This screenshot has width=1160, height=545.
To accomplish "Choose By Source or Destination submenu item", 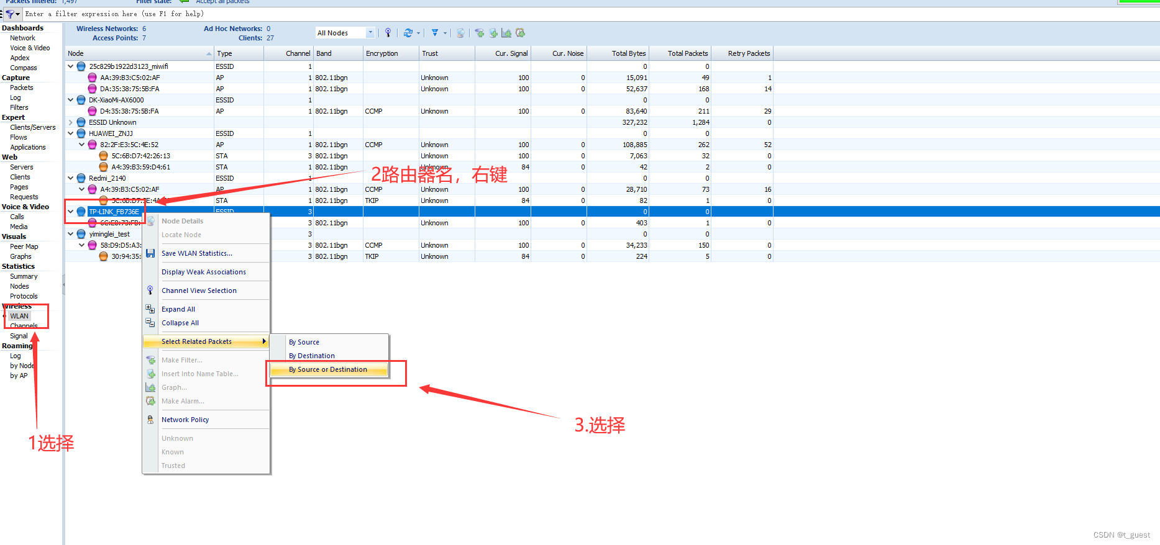I will (329, 369).
